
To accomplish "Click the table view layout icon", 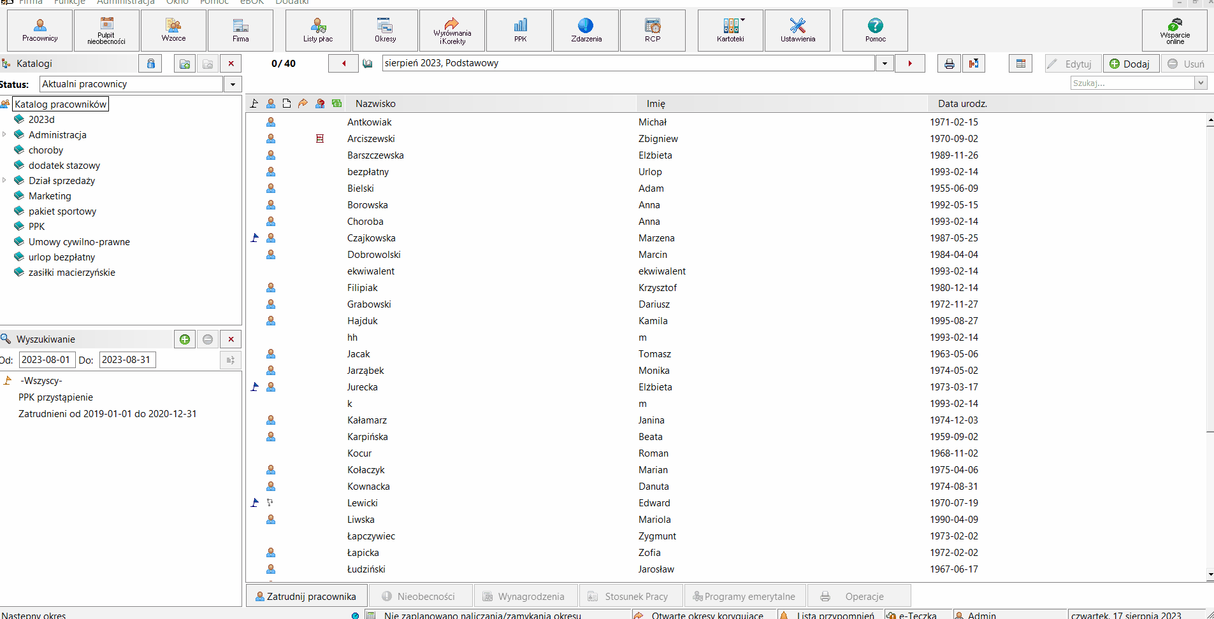I will click(1021, 64).
